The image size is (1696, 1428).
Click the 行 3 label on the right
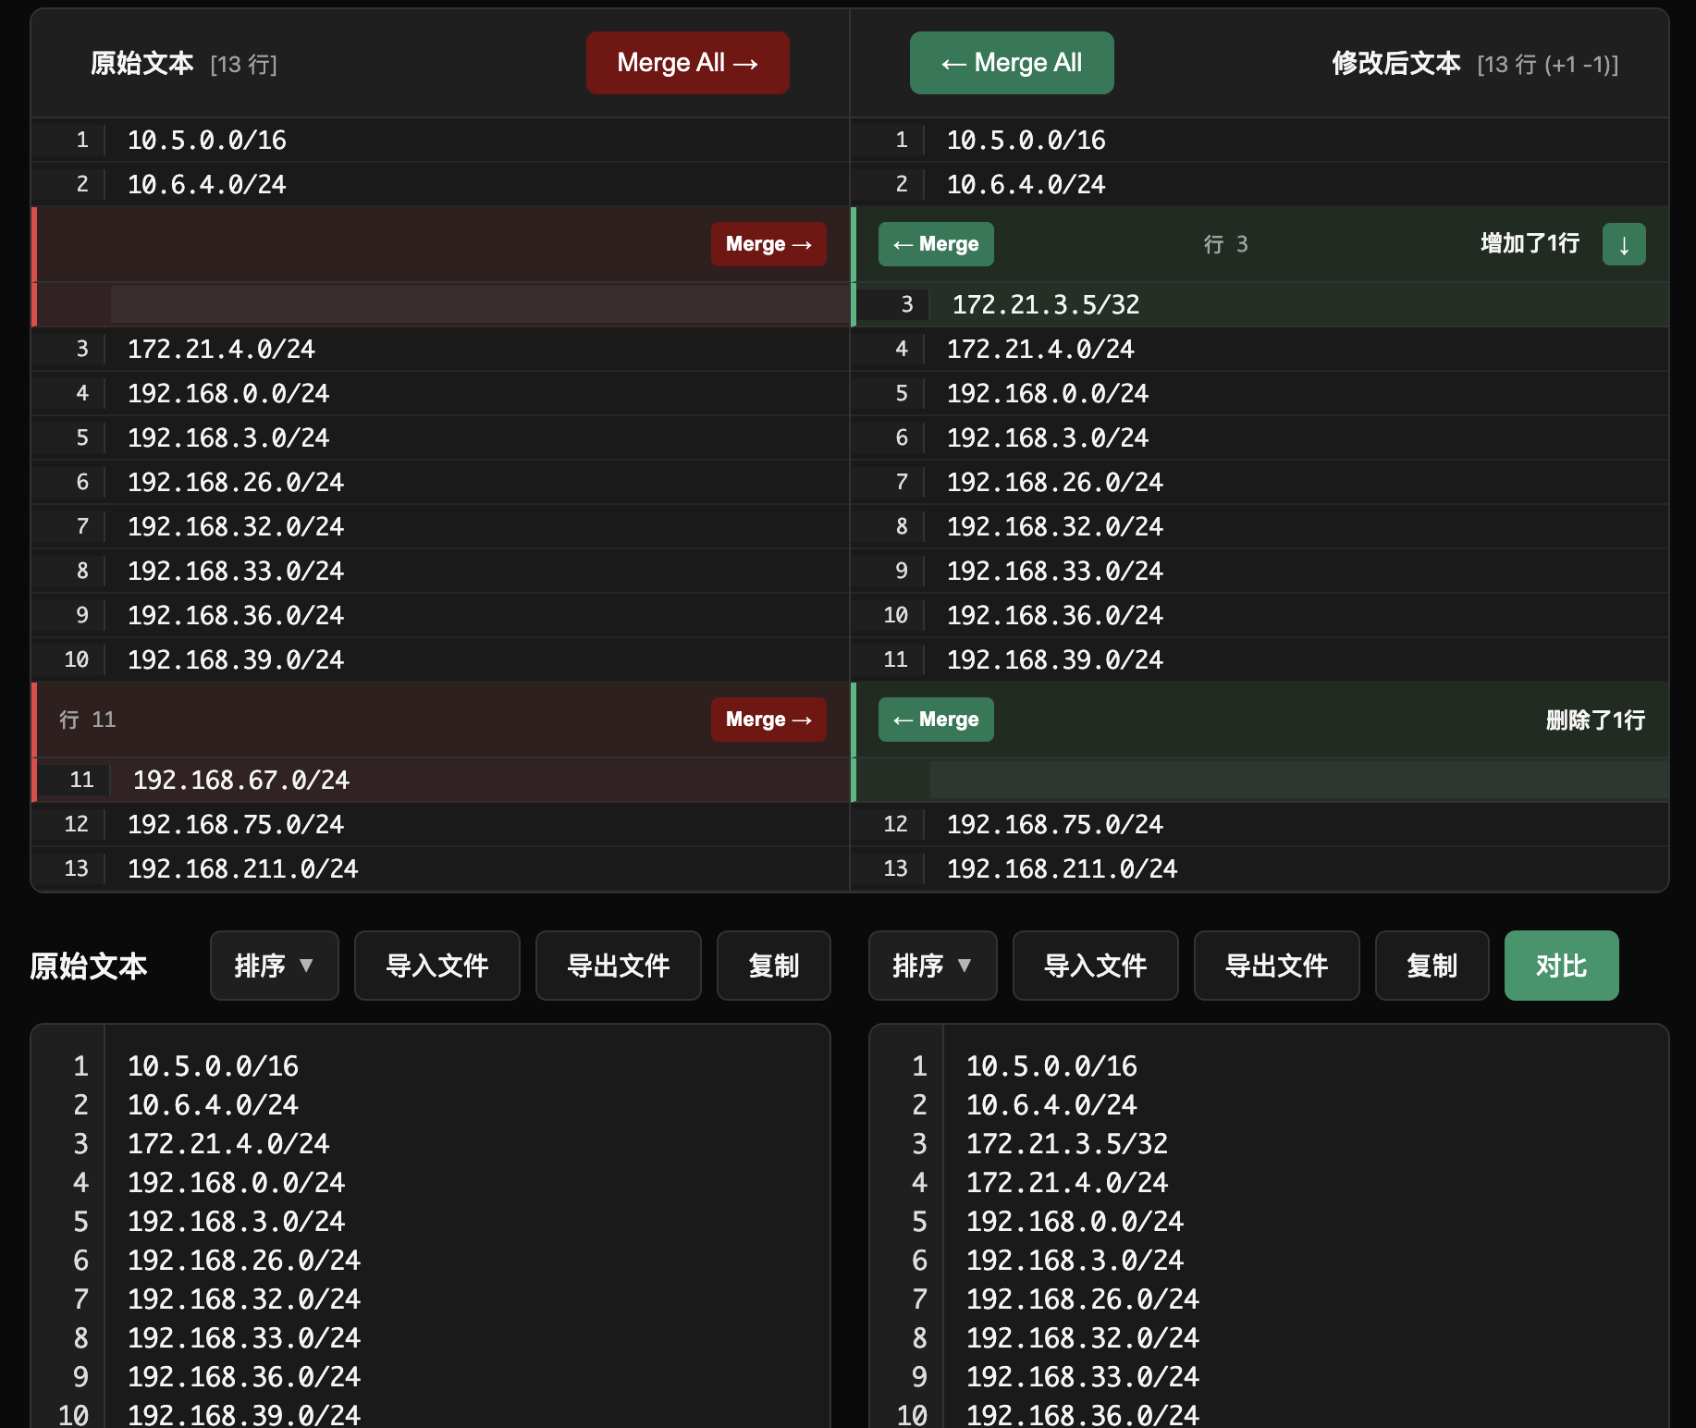pyautogui.click(x=1226, y=244)
